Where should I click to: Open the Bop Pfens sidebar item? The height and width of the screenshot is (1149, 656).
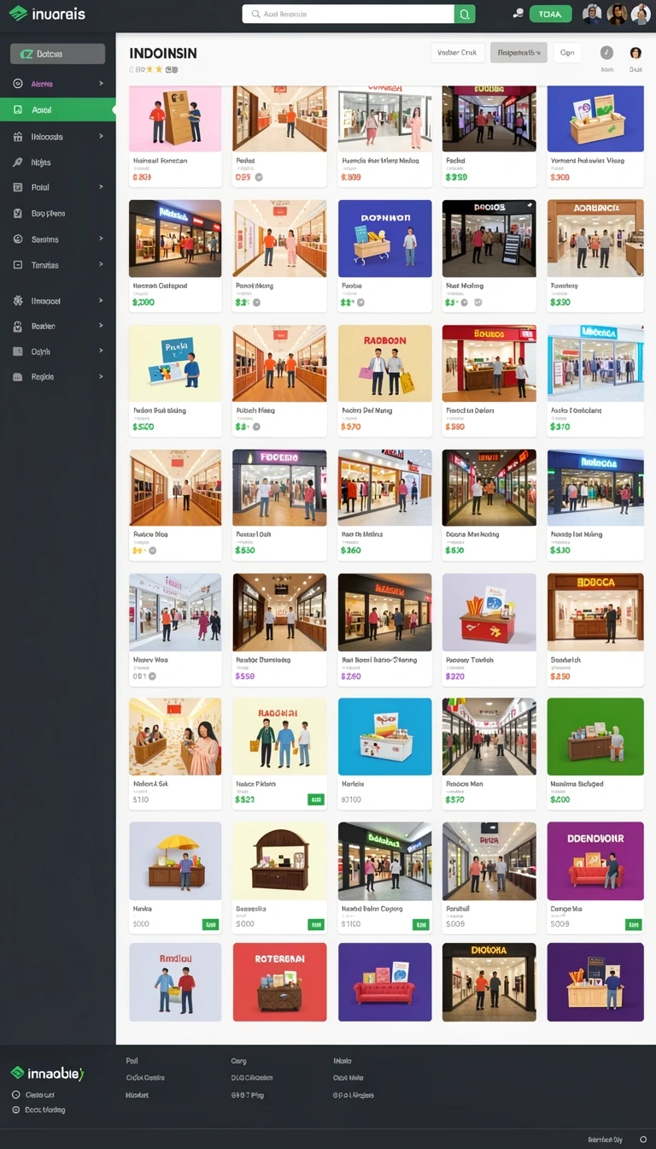[x=57, y=214]
